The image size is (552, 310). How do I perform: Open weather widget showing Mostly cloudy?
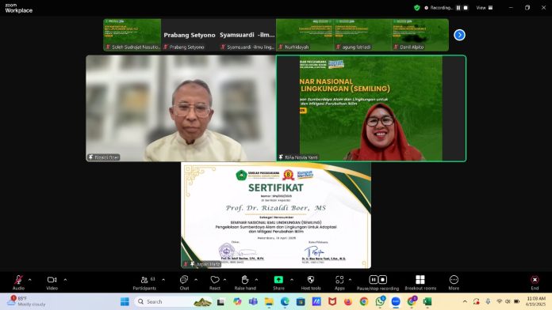point(27,301)
